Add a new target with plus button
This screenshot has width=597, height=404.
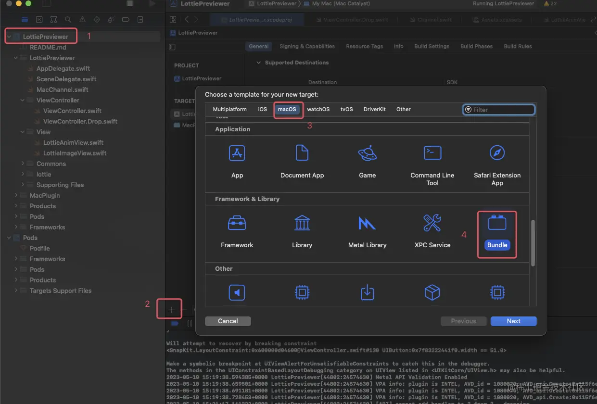[x=171, y=310]
